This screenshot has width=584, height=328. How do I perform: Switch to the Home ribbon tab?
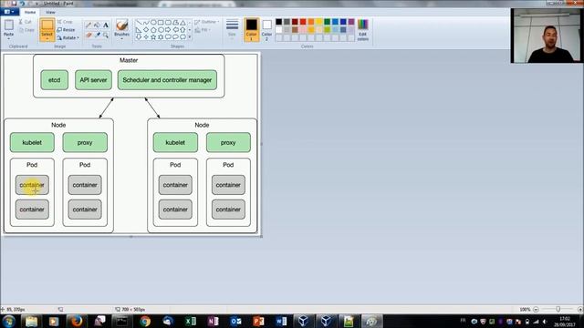[30, 12]
